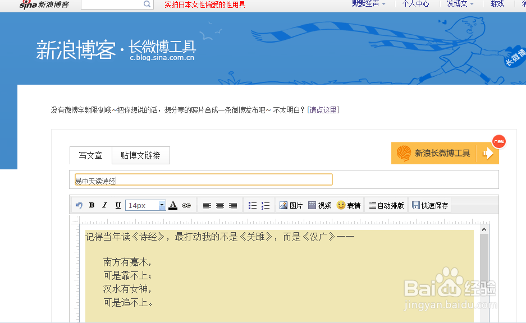Click the 新浪博客·长微博工具 banner title

point(116,49)
